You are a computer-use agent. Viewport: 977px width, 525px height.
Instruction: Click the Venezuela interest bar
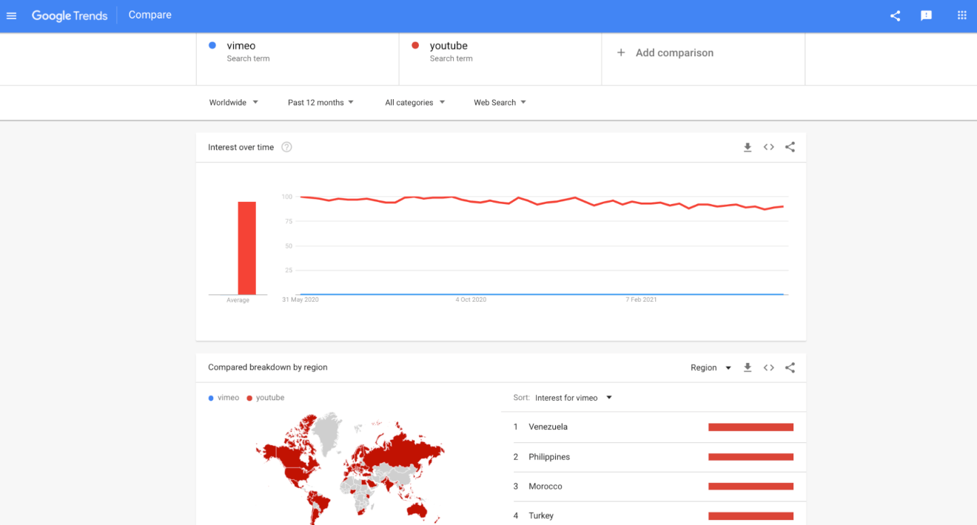tap(751, 427)
